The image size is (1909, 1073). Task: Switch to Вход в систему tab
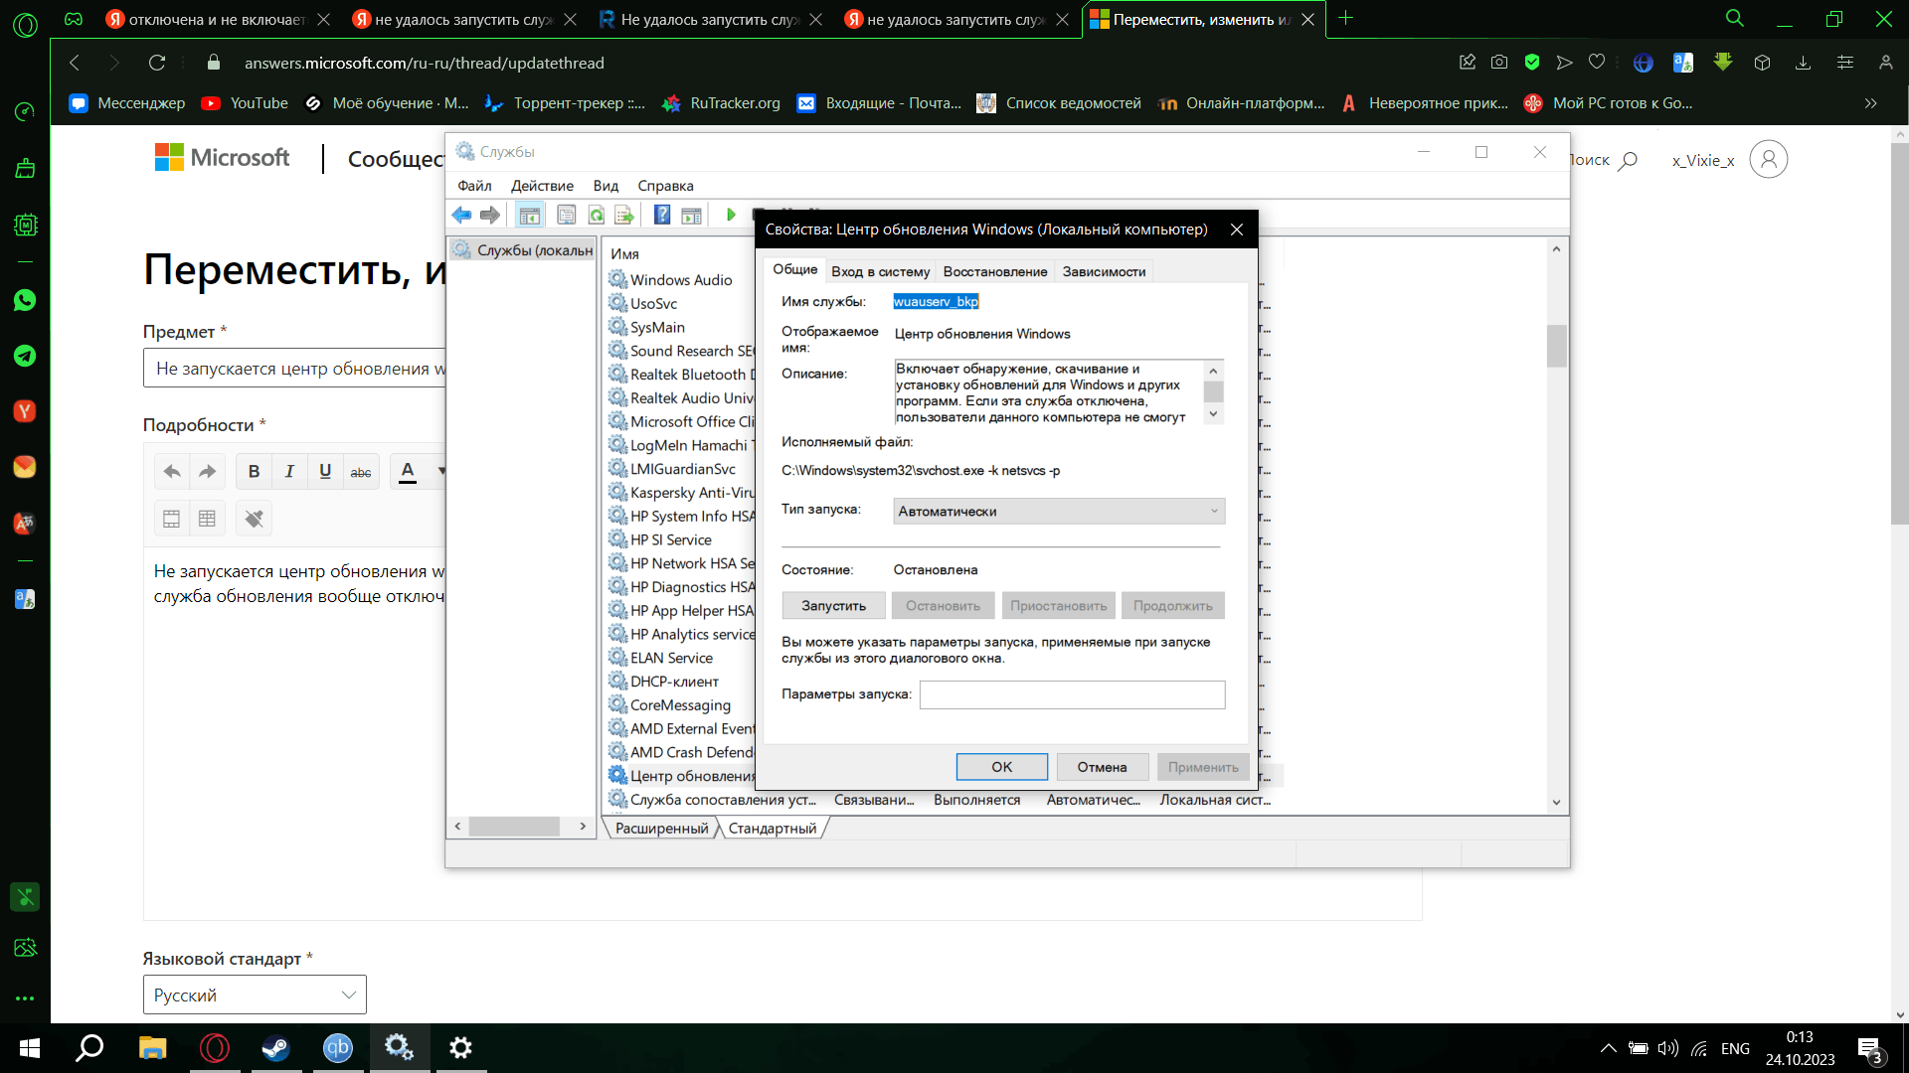pyautogui.click(x=880, y=271)
